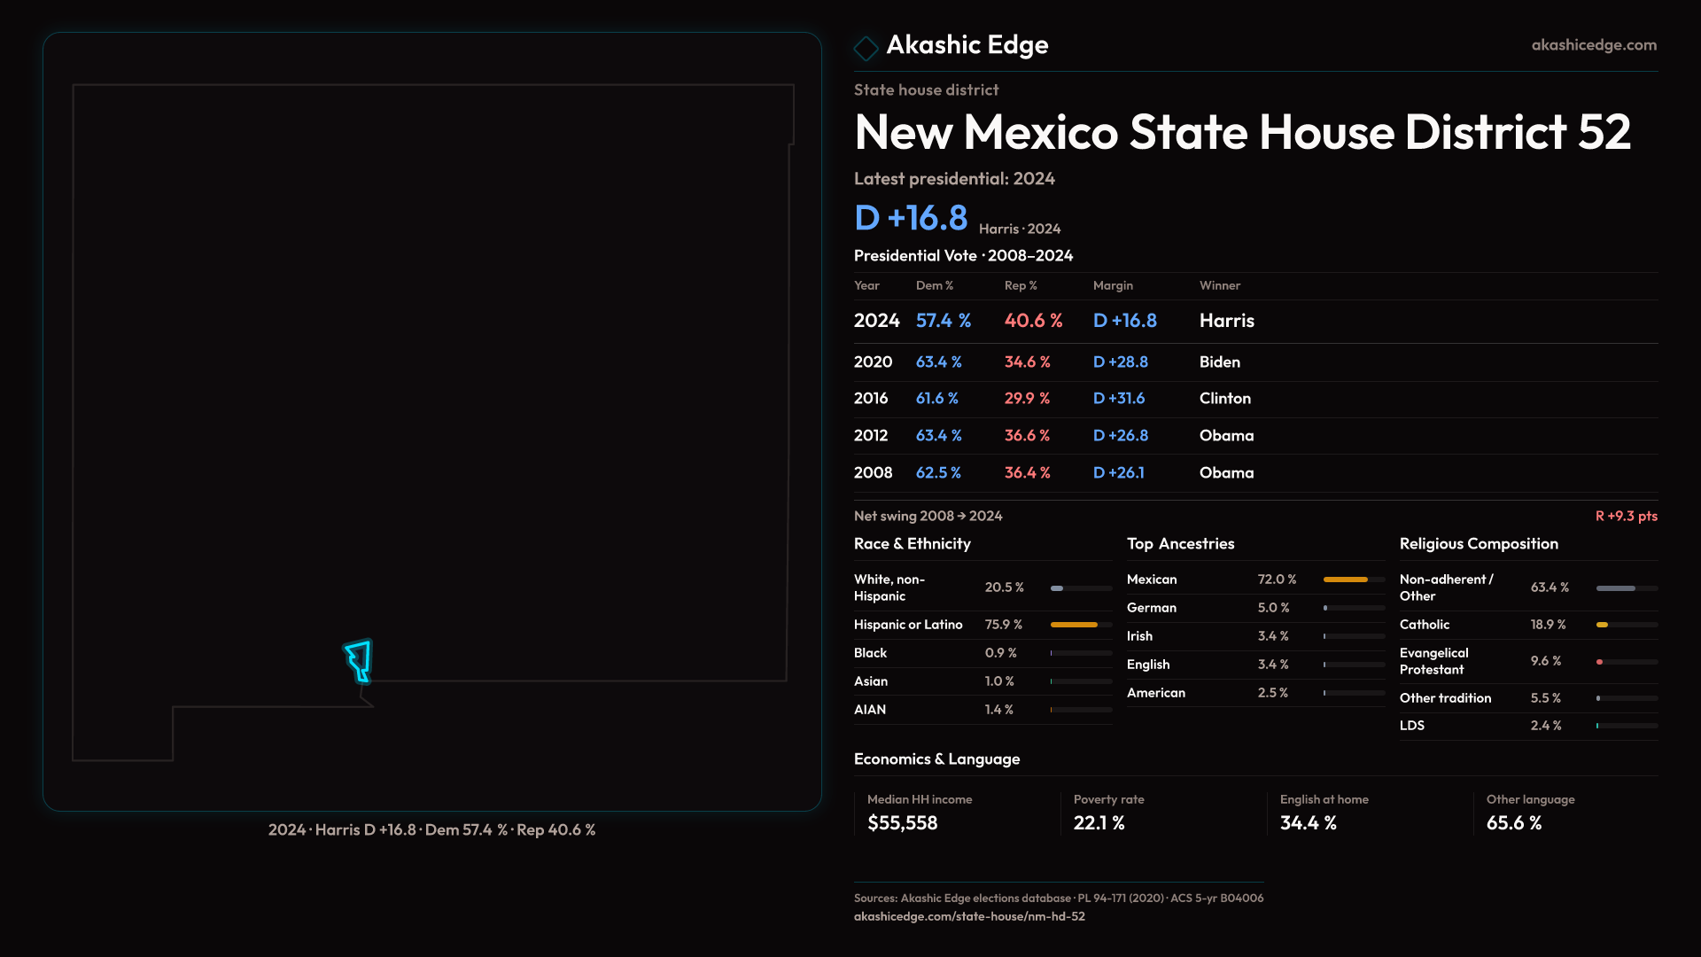
Task: Click the map caption below the state outline
Action: coord(431,830)
